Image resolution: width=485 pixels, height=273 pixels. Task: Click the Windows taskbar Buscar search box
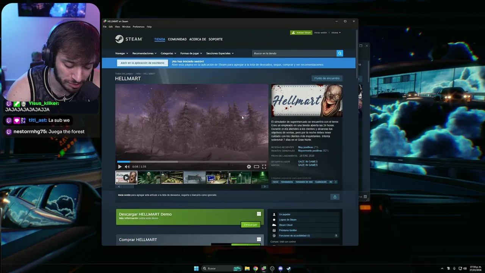click(x=222, y=268)
